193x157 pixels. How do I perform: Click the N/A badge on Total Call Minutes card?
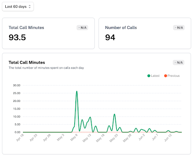pos(82,28)
